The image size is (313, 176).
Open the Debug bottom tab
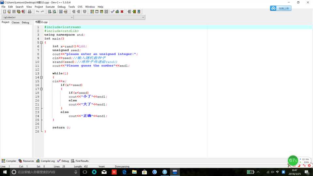[63, 161]
